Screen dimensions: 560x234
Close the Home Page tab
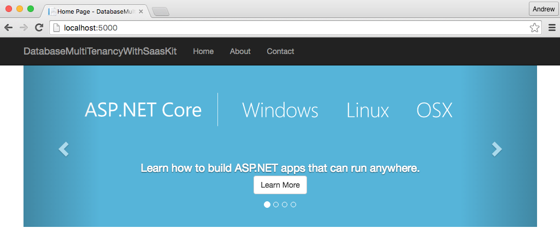(x=141, y=11)
